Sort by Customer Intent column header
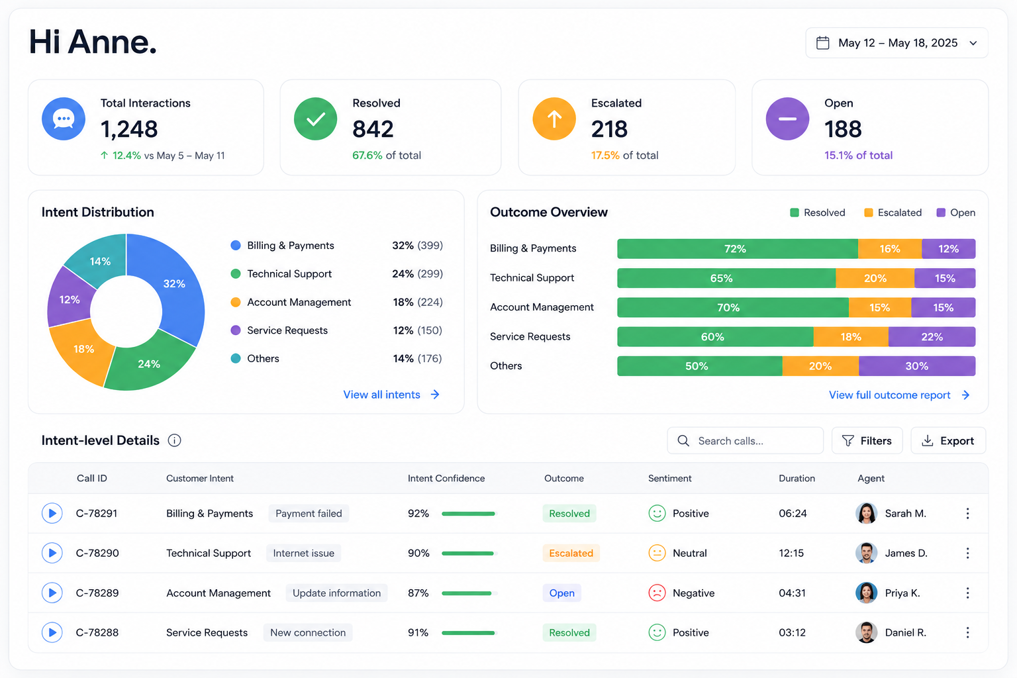Screen dimensions: 1017x678 coord(200,479)
